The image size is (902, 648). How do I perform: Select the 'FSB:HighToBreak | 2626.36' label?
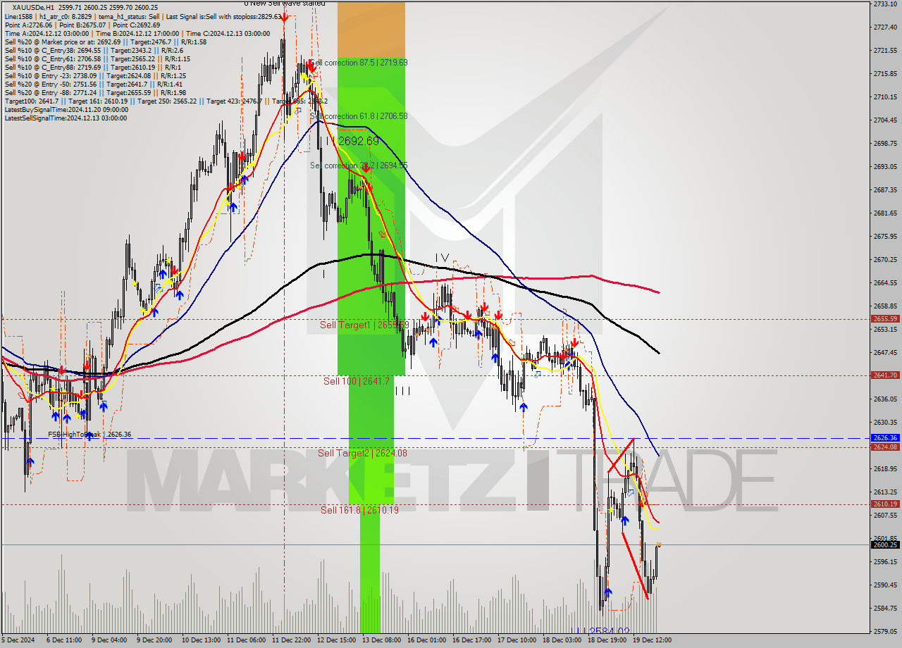coord(89,435)
